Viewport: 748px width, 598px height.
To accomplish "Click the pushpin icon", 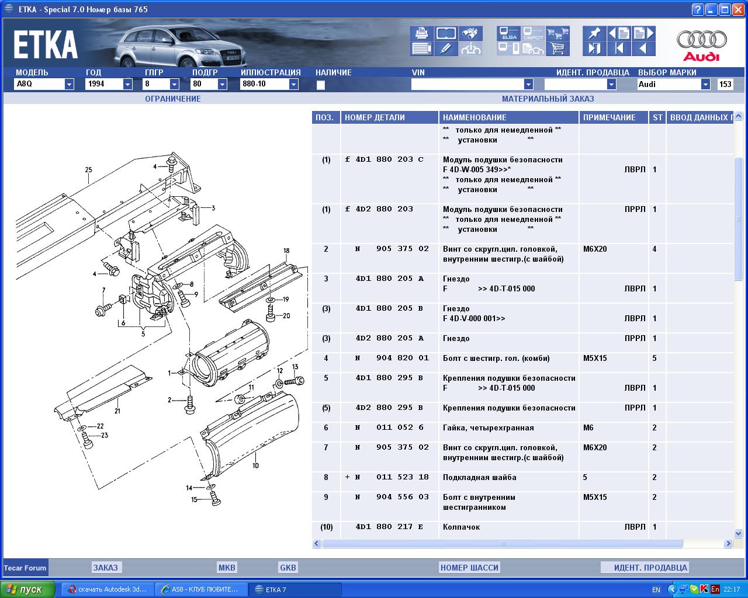I will coord(594,33).
